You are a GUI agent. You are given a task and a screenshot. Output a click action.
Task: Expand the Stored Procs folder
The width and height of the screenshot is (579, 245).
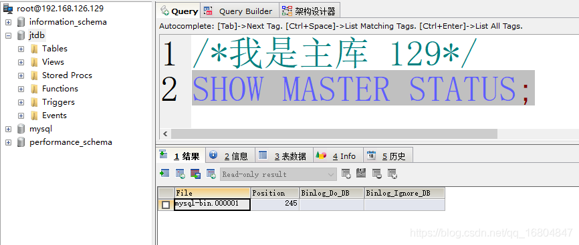[x=21, y=75]
